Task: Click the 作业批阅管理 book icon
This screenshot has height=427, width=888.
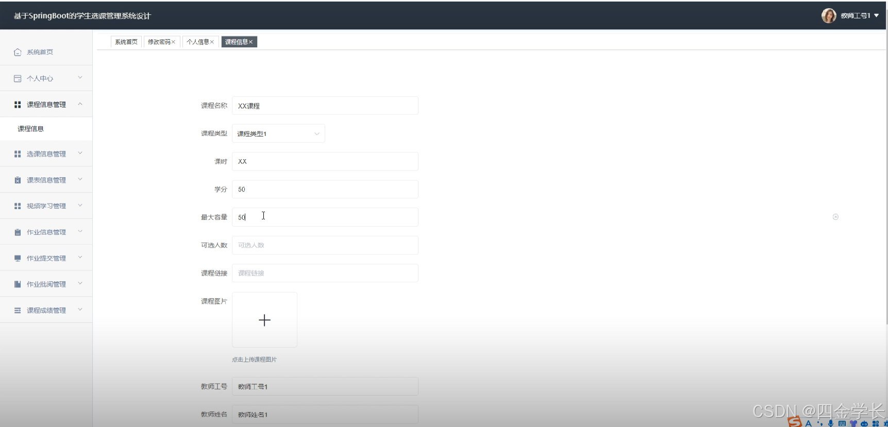Action: [x=18, y=284]
